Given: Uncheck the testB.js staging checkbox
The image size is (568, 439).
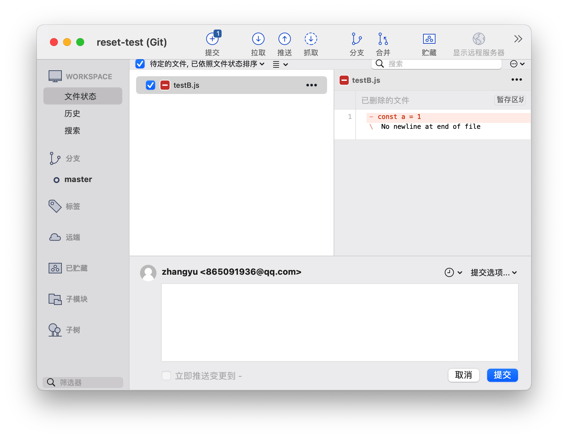Looking at the screenshot, I should click(151, 85).
